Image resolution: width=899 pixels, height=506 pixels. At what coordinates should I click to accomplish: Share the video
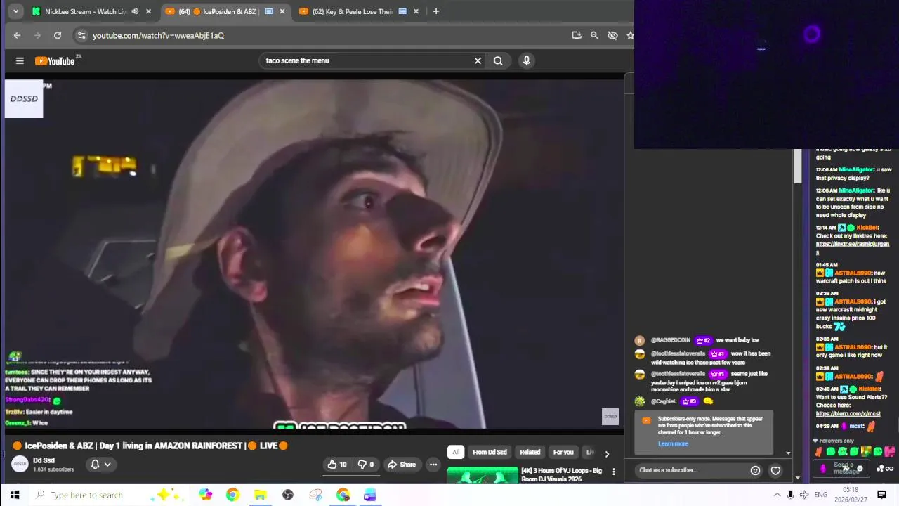(402, 465)
